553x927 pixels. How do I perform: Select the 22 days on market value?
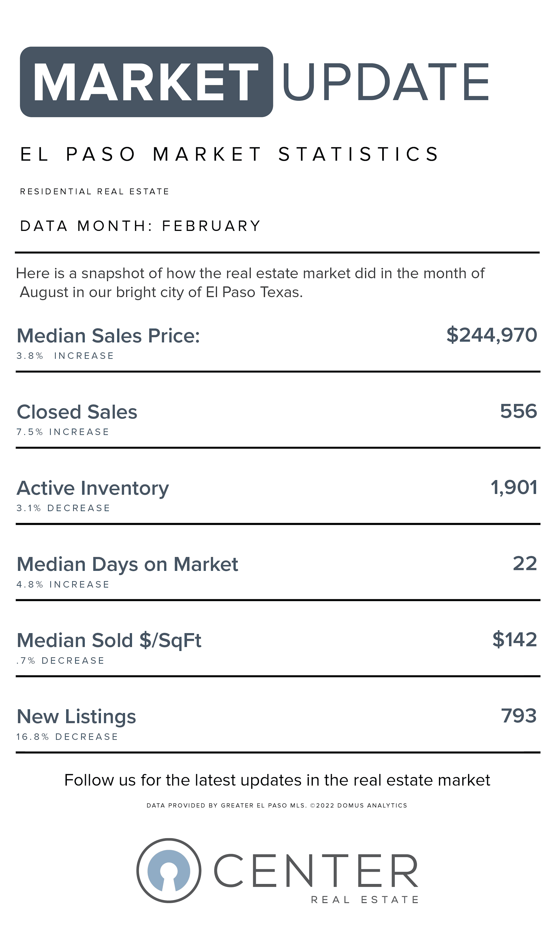[x=525, y=564]
